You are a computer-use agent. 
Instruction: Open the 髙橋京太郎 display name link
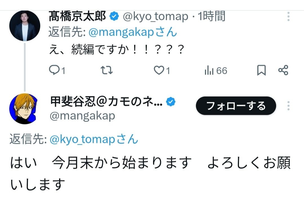coord(77,17)
